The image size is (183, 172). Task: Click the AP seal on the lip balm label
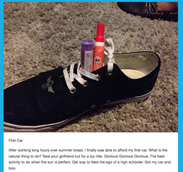point(88,55)
